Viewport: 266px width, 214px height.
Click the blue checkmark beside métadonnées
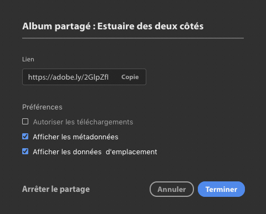coord(25,137)
